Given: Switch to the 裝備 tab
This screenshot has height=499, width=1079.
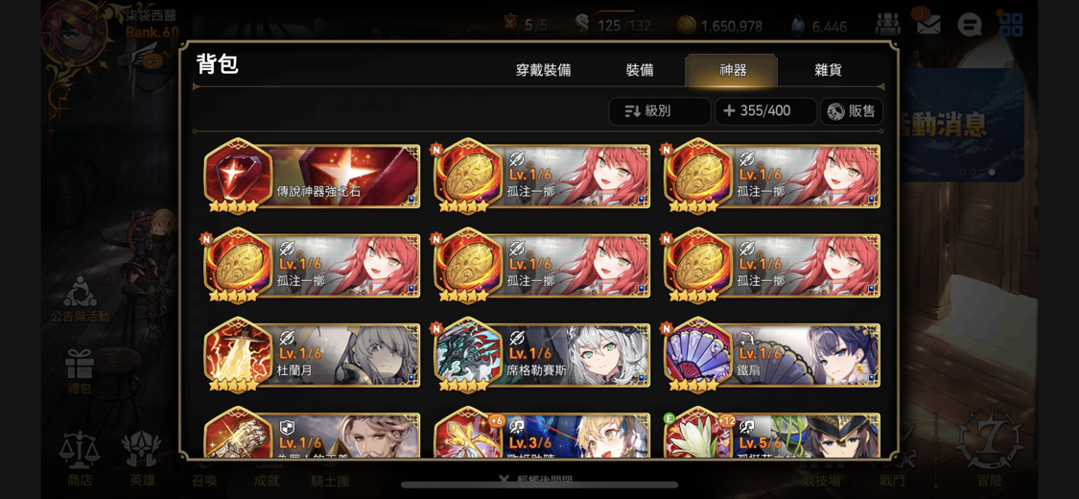Looking at the screenshot, I should pyautogui.click(x=640, y=70).
